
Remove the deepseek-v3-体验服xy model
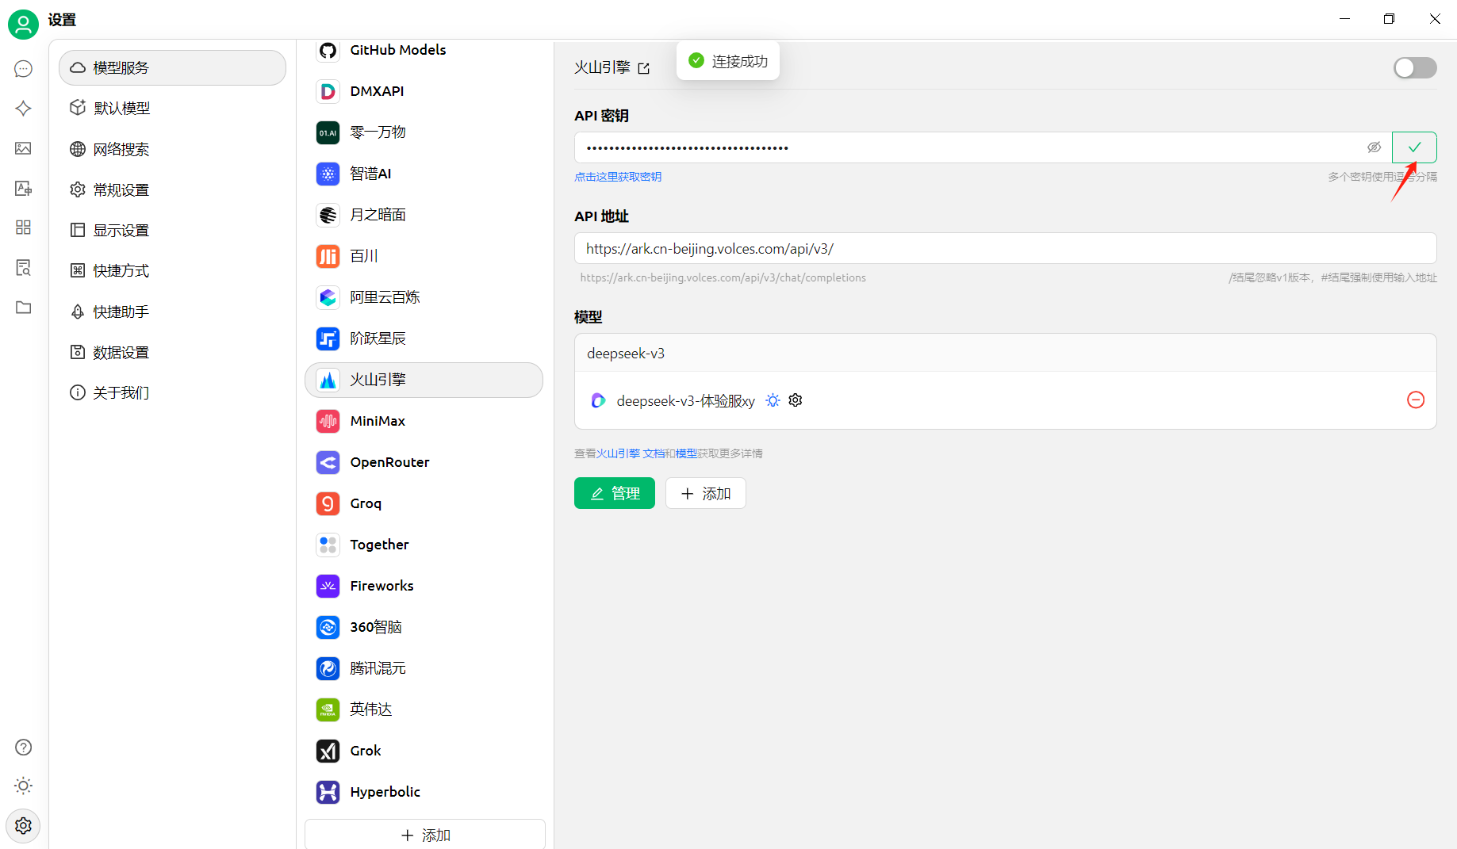pyautogui.click(x=1416, y=400)
